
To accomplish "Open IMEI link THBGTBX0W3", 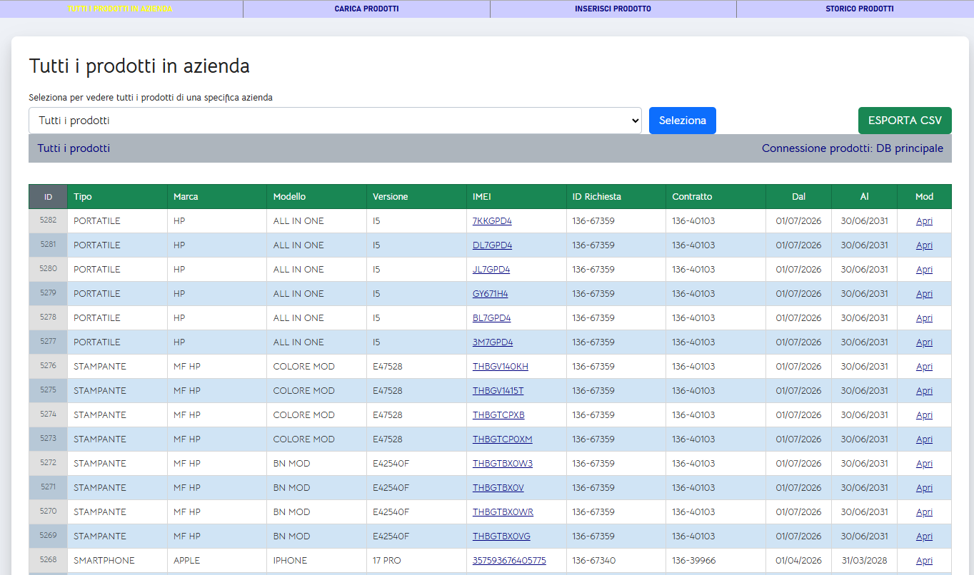I will click(x=503, y=464).
